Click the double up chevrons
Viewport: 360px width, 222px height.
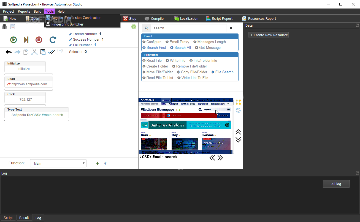pos(238,132)
